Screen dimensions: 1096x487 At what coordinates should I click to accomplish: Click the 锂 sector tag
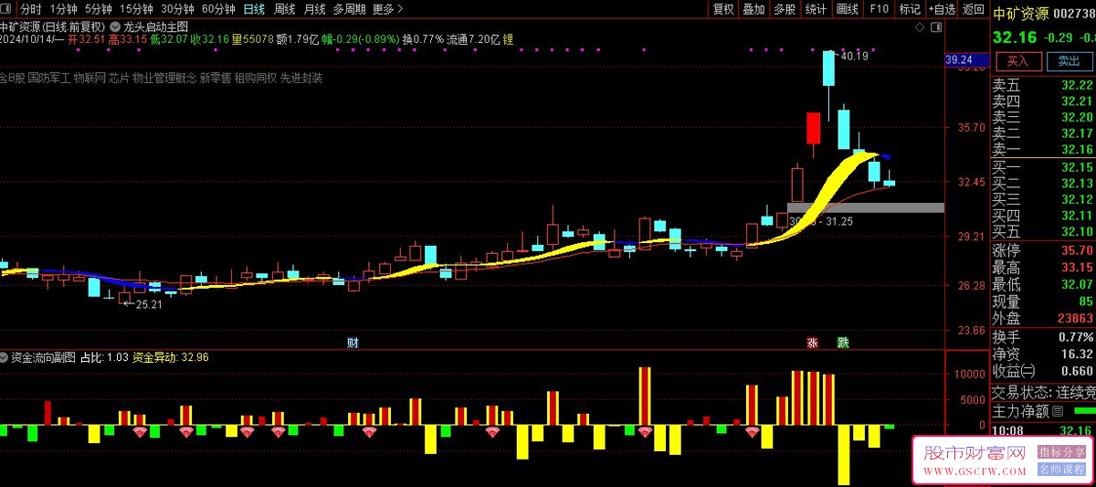tap(508, 39)
